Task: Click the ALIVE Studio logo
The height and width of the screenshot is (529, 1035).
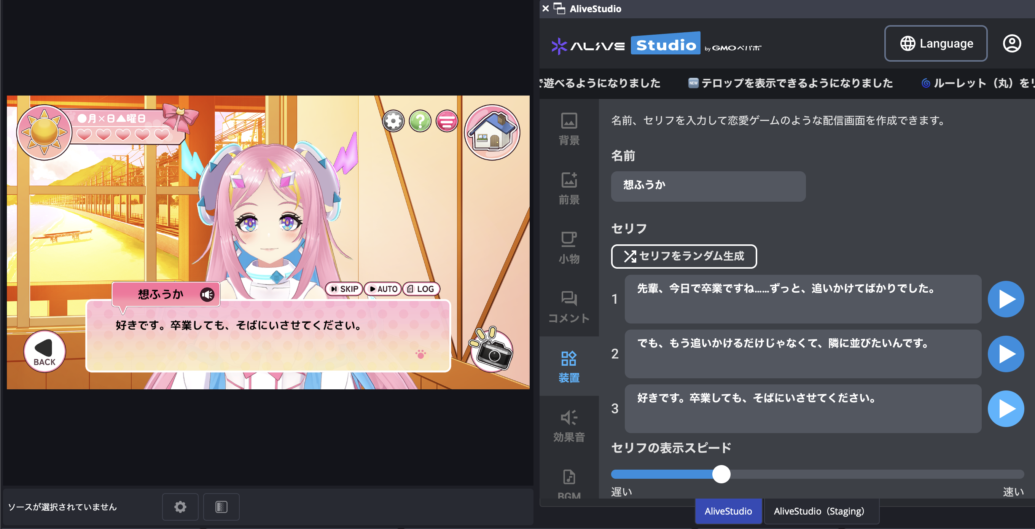Action: pyautogui.click(x=656, y=44)
